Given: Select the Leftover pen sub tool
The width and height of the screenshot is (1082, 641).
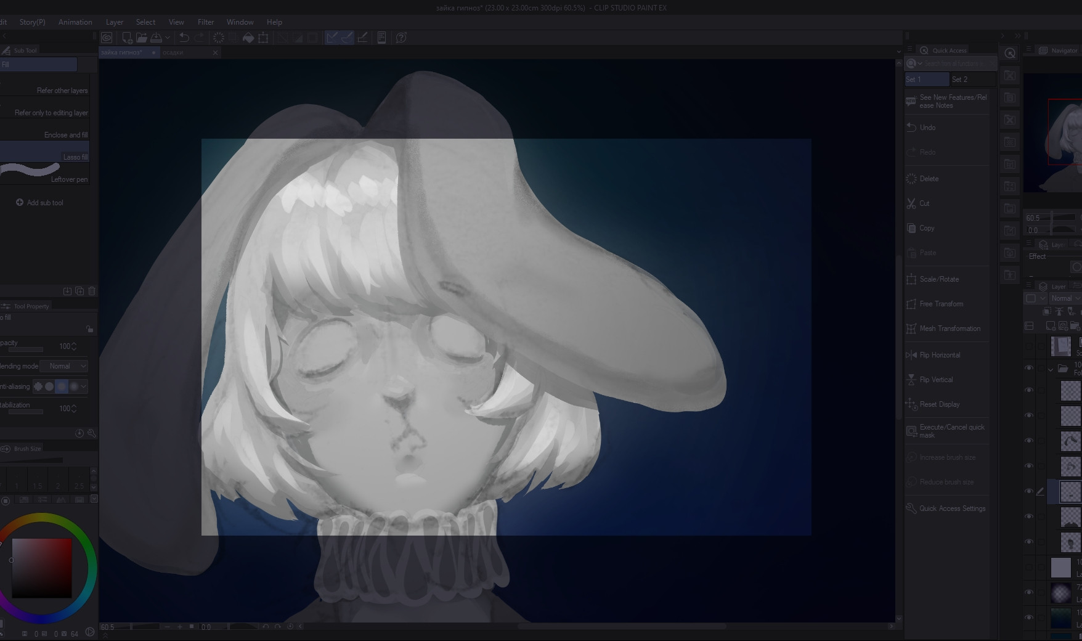Looking at the screenshot, I should 45,174.
